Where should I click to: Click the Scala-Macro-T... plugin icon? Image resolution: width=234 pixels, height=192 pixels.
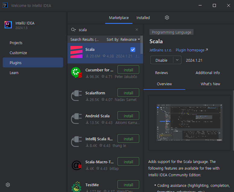tap(76, 165)
